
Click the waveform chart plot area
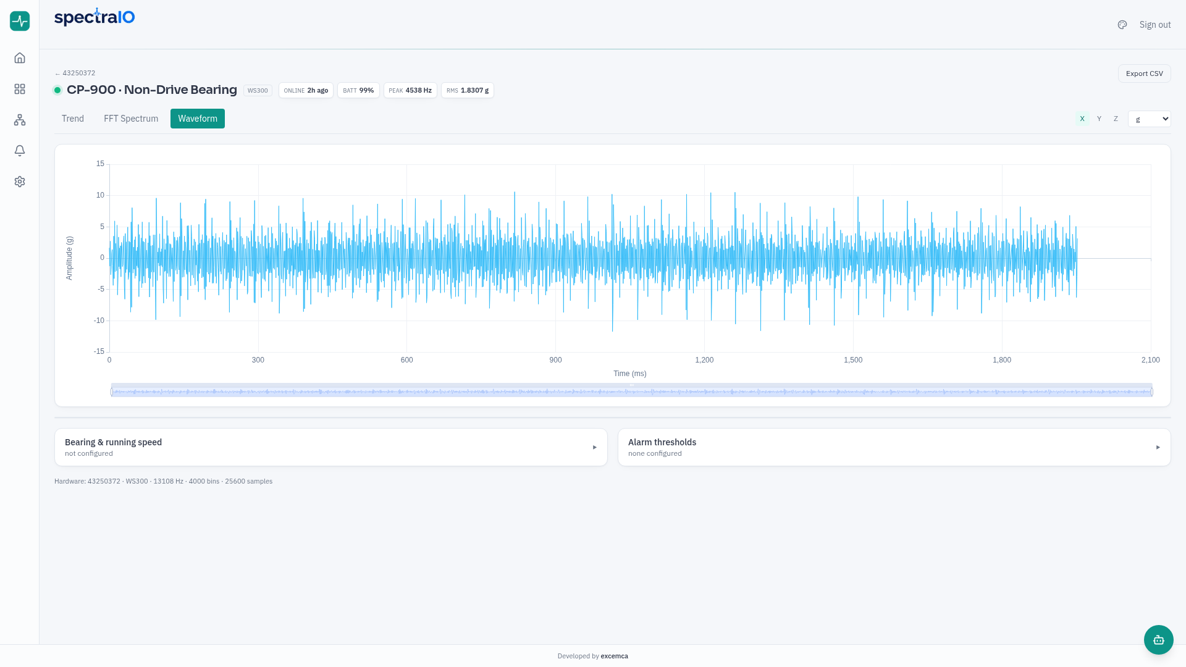pos(630,258)
